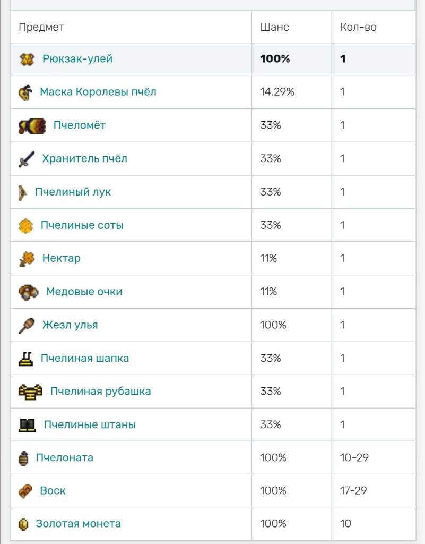Click the Нектар item icon

point(27,259)
